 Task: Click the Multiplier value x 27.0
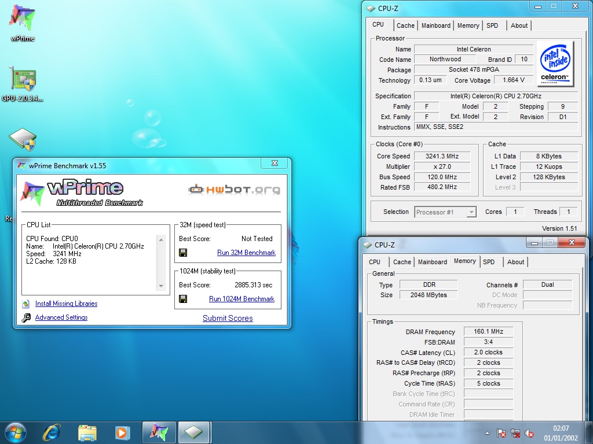[x=442, y=166]
